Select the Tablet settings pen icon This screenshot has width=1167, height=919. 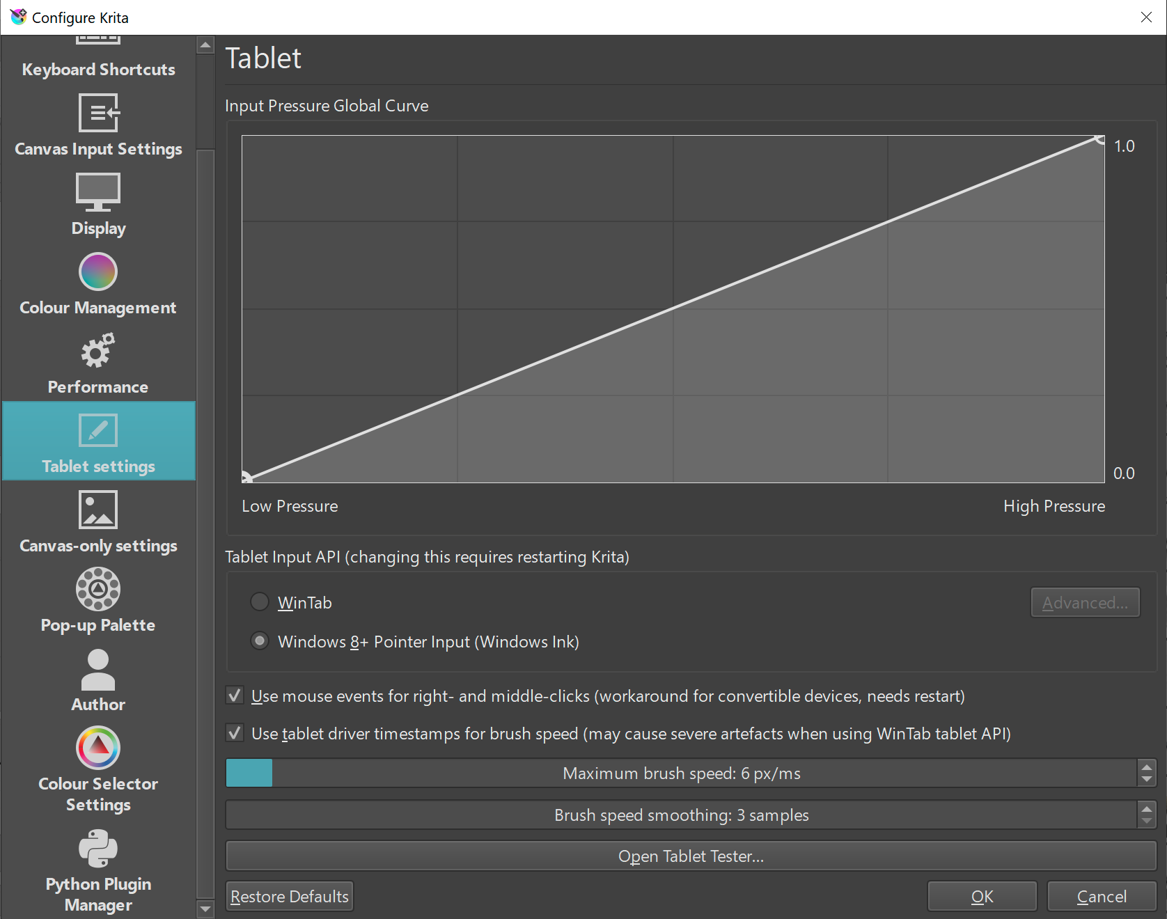pyautogui.click(x=98, y=430)
